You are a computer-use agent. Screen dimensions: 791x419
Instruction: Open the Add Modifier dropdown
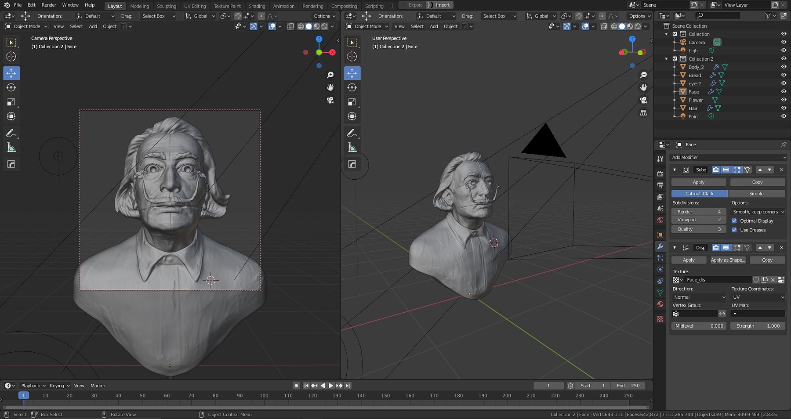tap(727, 157)
